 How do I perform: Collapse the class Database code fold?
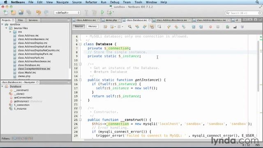coord(81,44)
